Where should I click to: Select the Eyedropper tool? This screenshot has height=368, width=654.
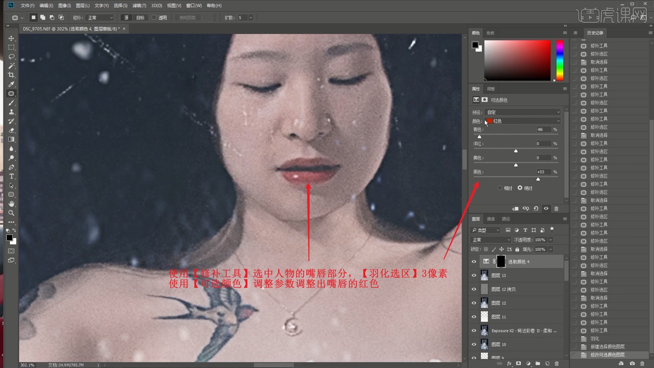11,84
